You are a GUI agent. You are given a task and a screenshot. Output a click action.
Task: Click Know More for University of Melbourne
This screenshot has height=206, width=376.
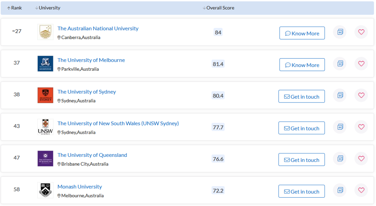click(302, 64)
